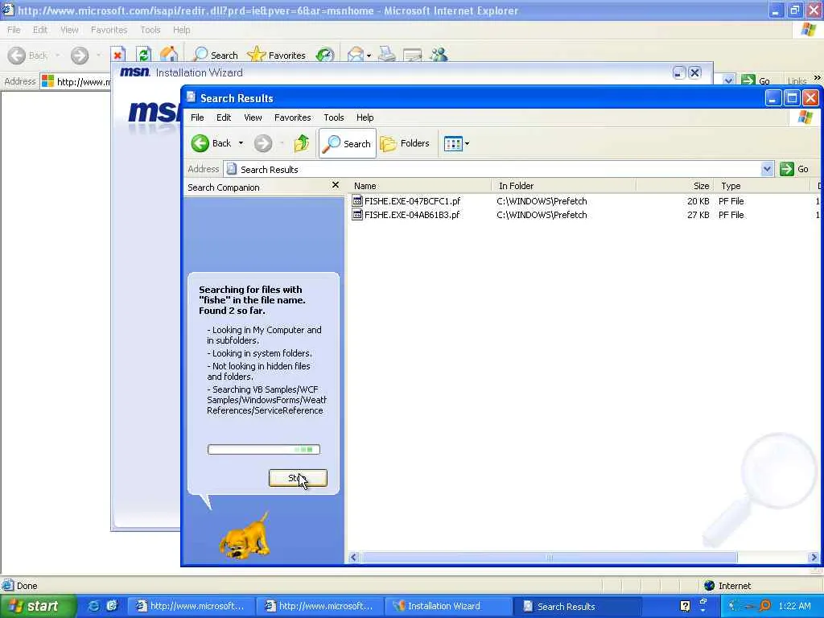Viewport: 824px width, 618px height.
Task: Click the tray help question icon
Action: [x=685, y=606]
